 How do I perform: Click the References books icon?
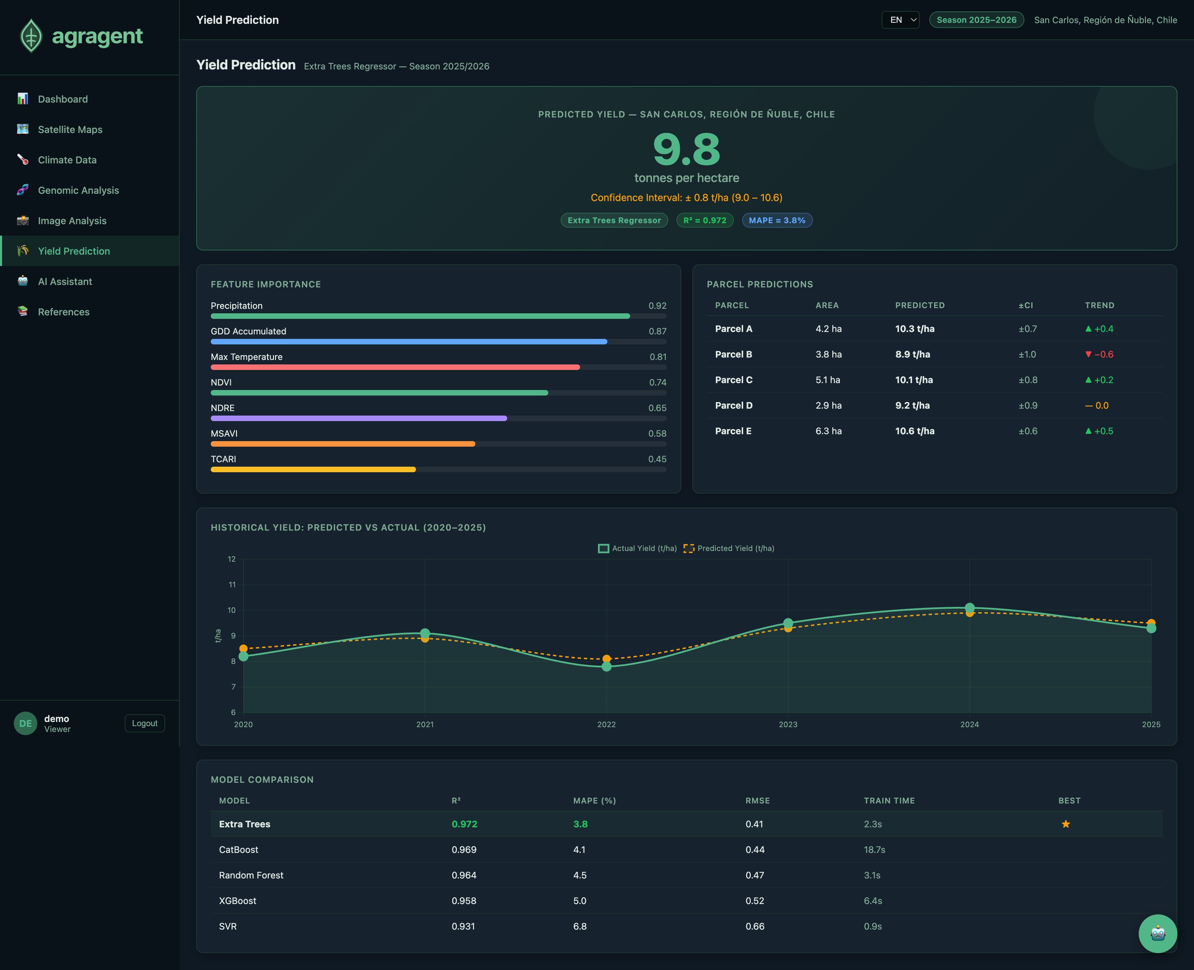coord(23,312)
